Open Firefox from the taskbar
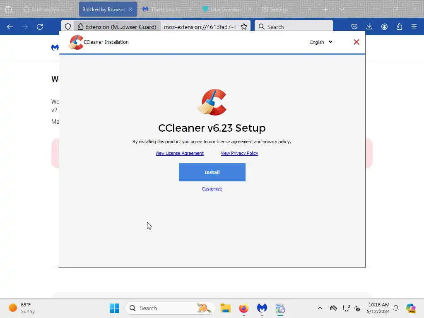The height and width of the screenshot is (318, 424). (x=243, y=308)
